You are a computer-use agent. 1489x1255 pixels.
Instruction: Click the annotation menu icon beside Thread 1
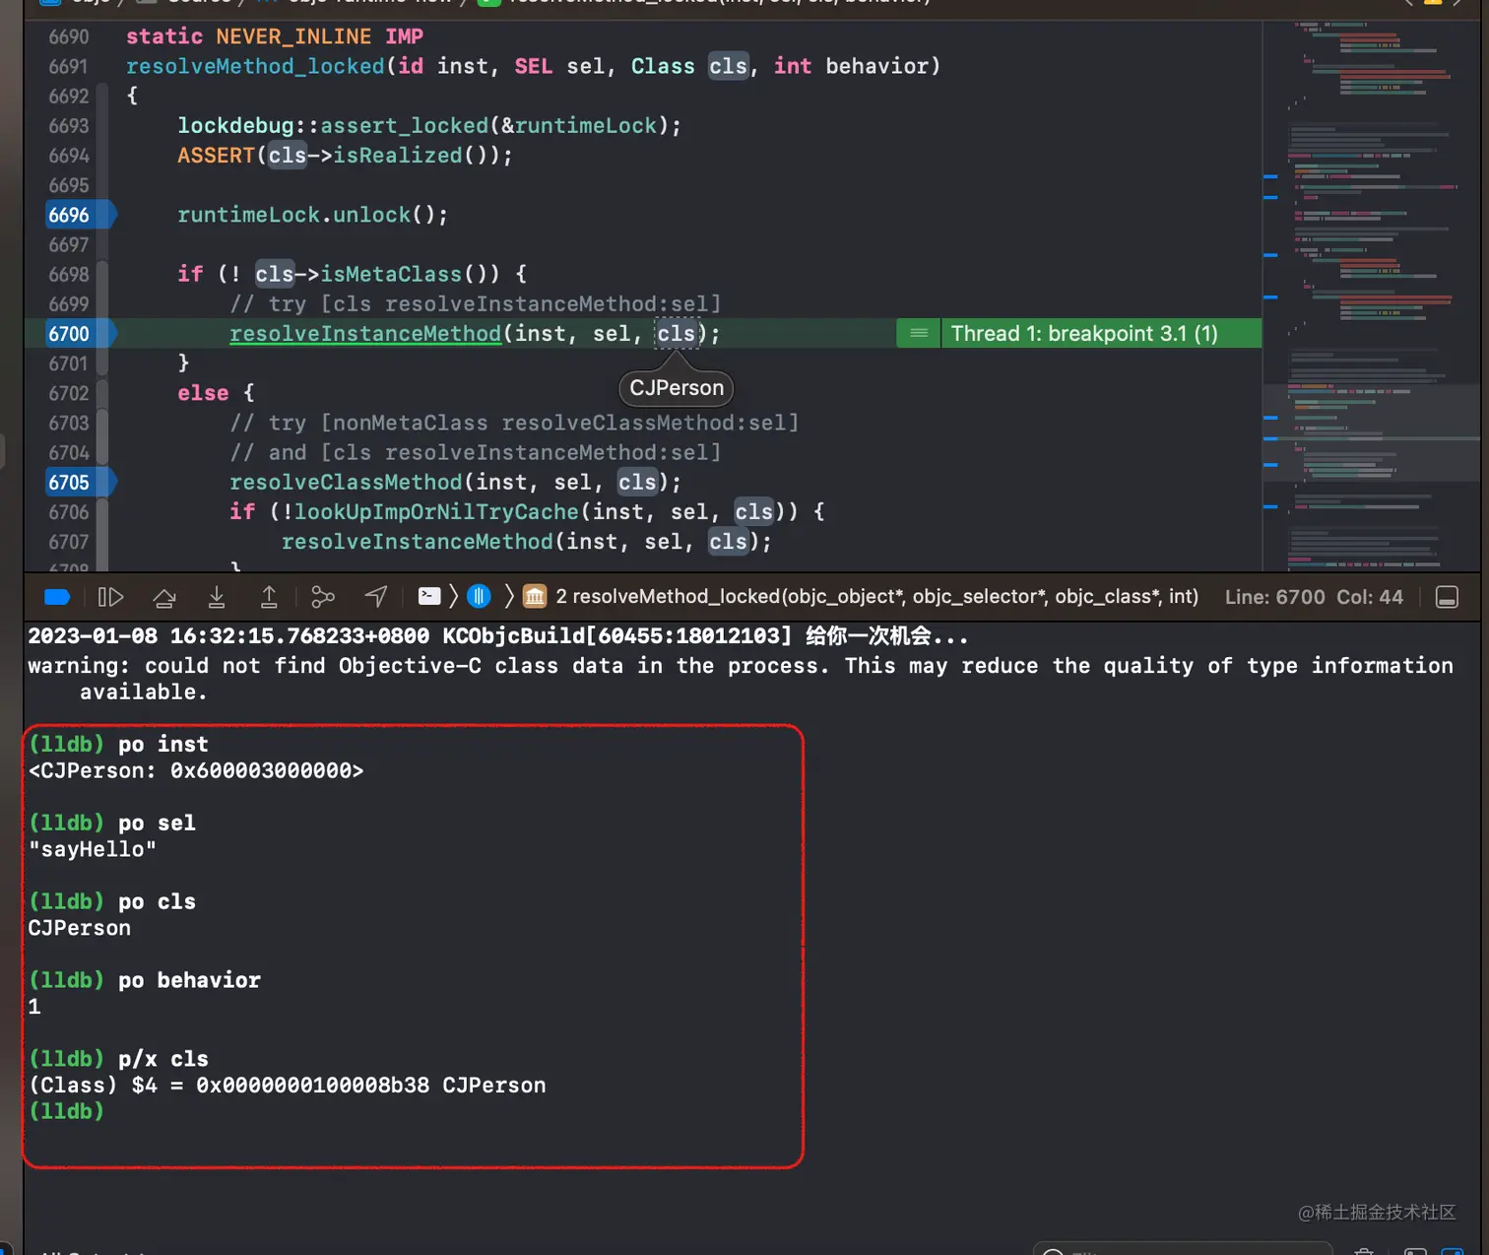[919, 334]
